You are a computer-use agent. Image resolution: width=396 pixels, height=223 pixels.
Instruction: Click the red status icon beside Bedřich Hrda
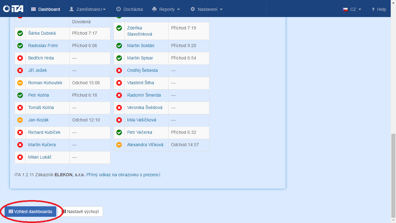point(20,58)
